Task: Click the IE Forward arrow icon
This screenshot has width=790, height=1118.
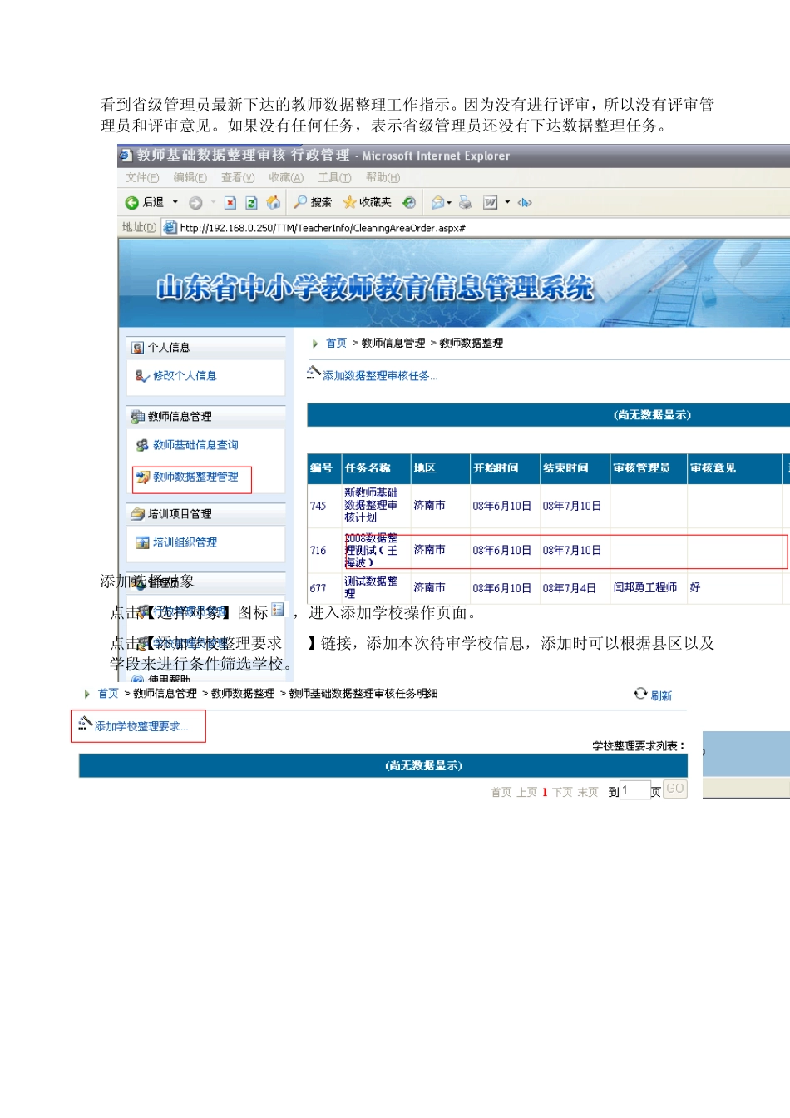Action: click(195, 202)
